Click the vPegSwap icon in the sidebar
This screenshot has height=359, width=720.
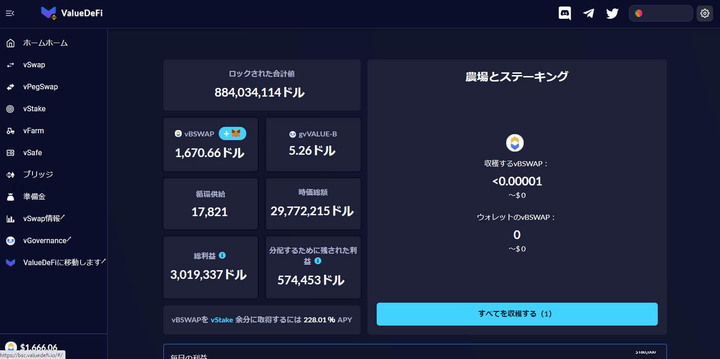coord(11,87)
